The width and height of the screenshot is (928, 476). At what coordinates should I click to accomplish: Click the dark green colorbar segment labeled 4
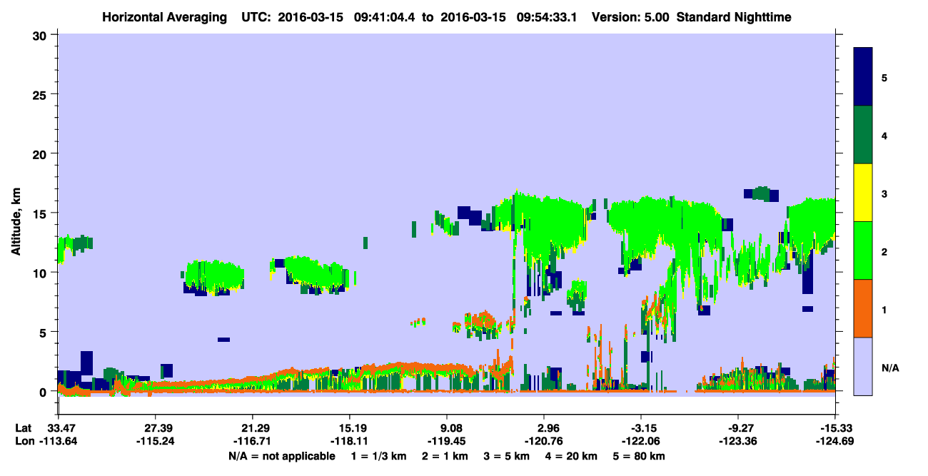coord(864,135)
